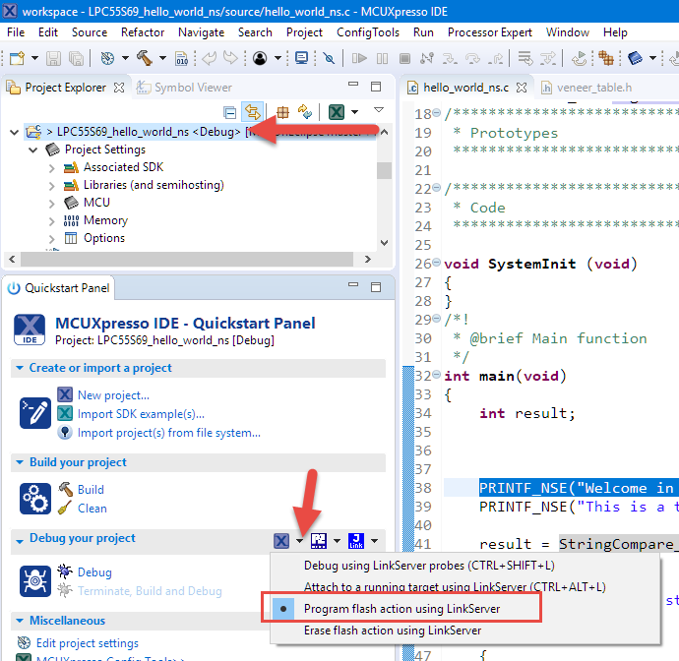Screen dimensions: 679x661
Task: Click the LinkServer debug probe icon
Action: (x=281, y=540)
